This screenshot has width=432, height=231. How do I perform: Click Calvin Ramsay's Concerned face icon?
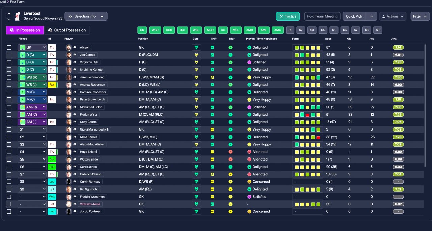249,182
